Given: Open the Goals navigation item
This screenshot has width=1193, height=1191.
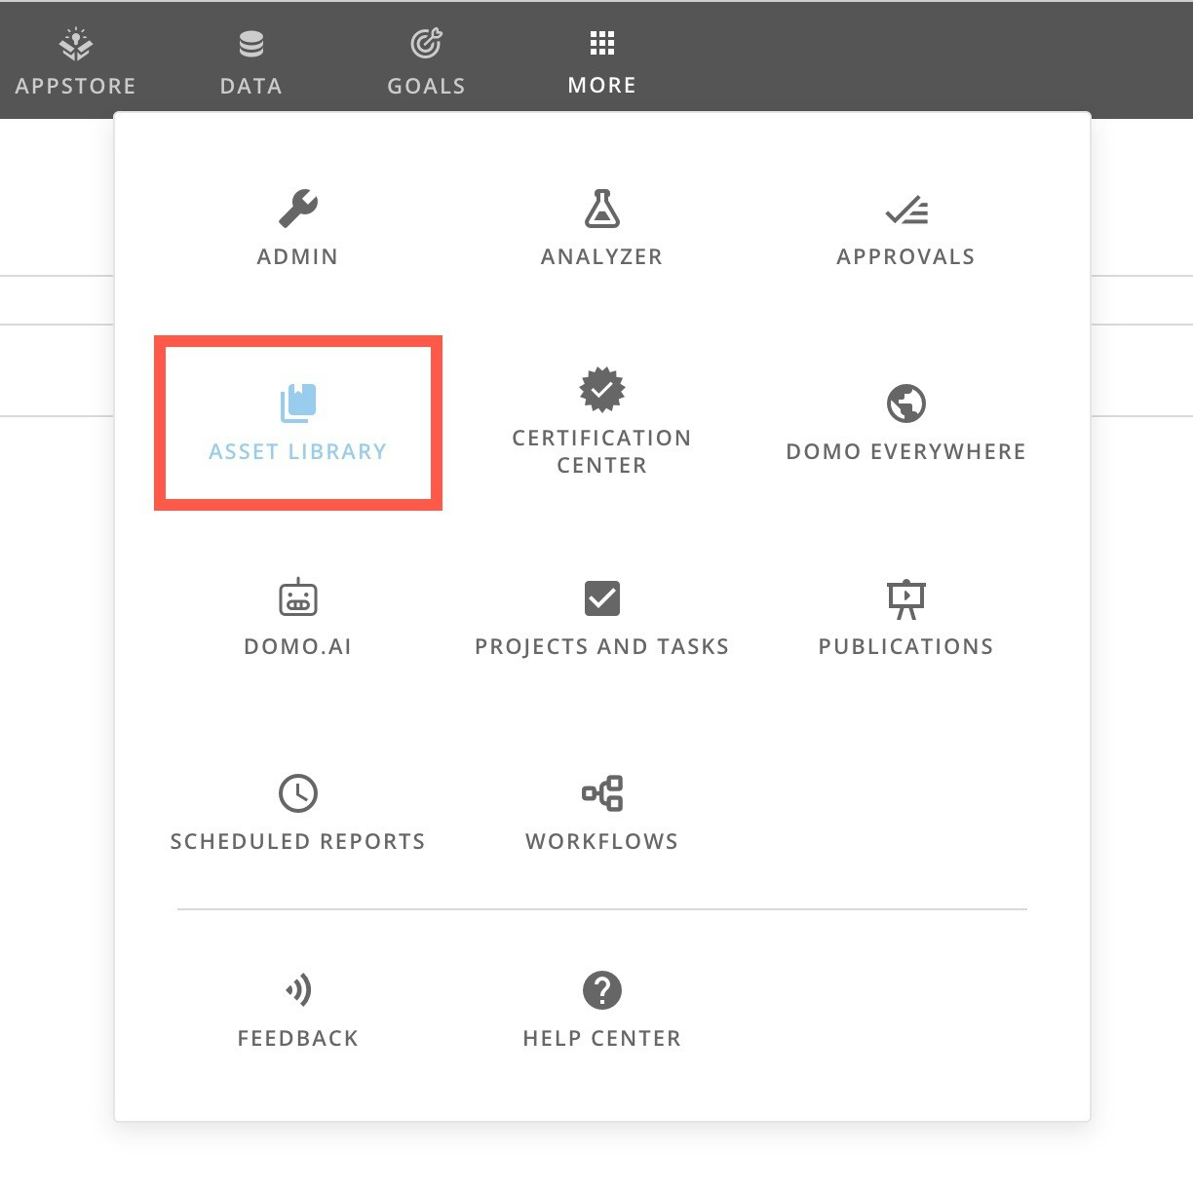Looking at the screenshot, I should pyautogui.click(x=426, y=58).
